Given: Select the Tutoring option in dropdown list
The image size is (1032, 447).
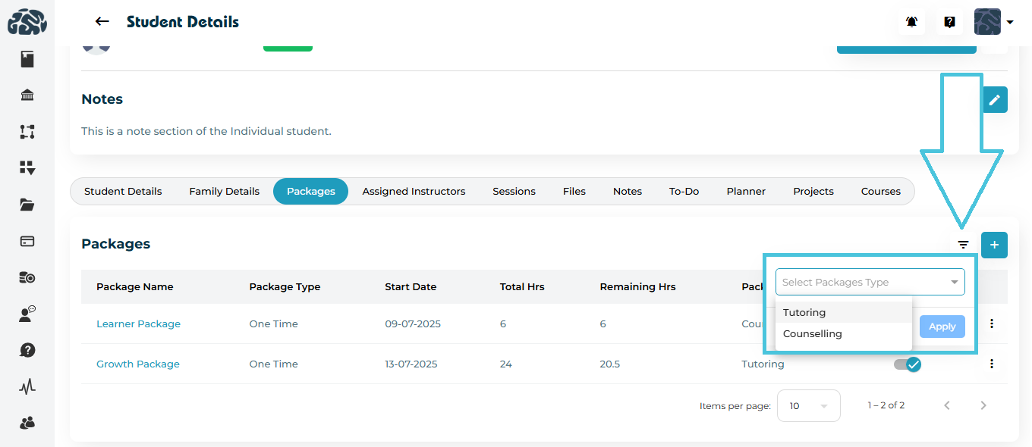Looking at the screenshot, I should click(804, 312).
